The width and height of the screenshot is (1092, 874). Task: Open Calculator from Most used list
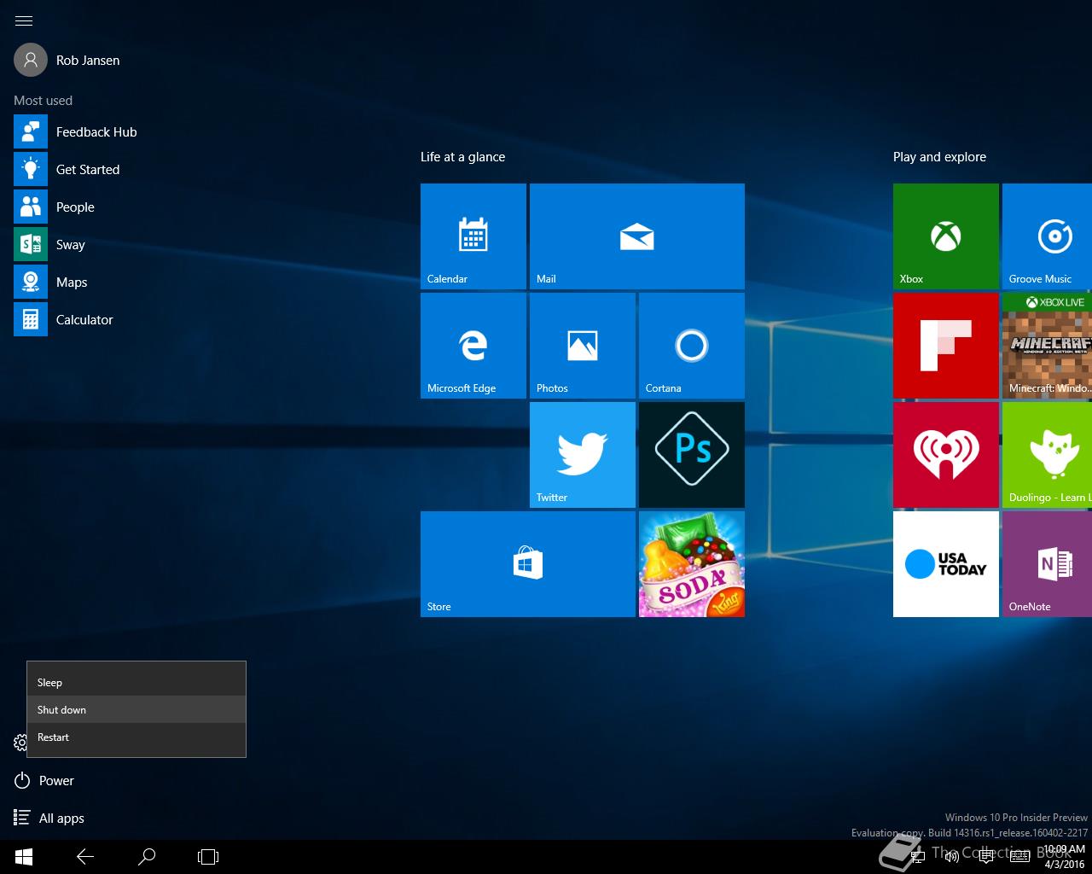click(63, 320)
